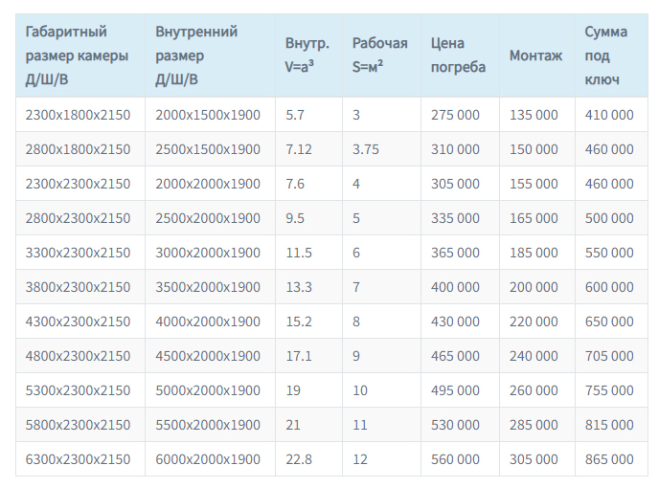Select the price cell '310 000'
The image size is (659, 488).
pyautogui.click(x=460, y=149)
